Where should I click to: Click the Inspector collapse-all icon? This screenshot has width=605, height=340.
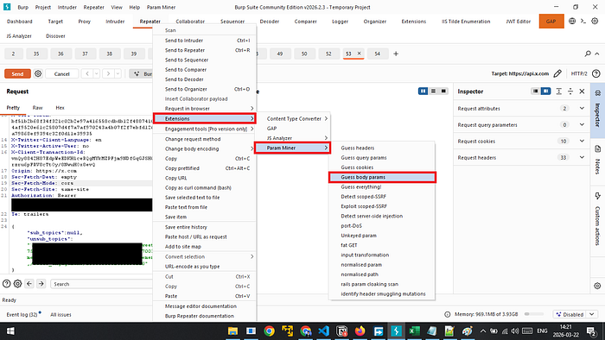click(570, 91)
